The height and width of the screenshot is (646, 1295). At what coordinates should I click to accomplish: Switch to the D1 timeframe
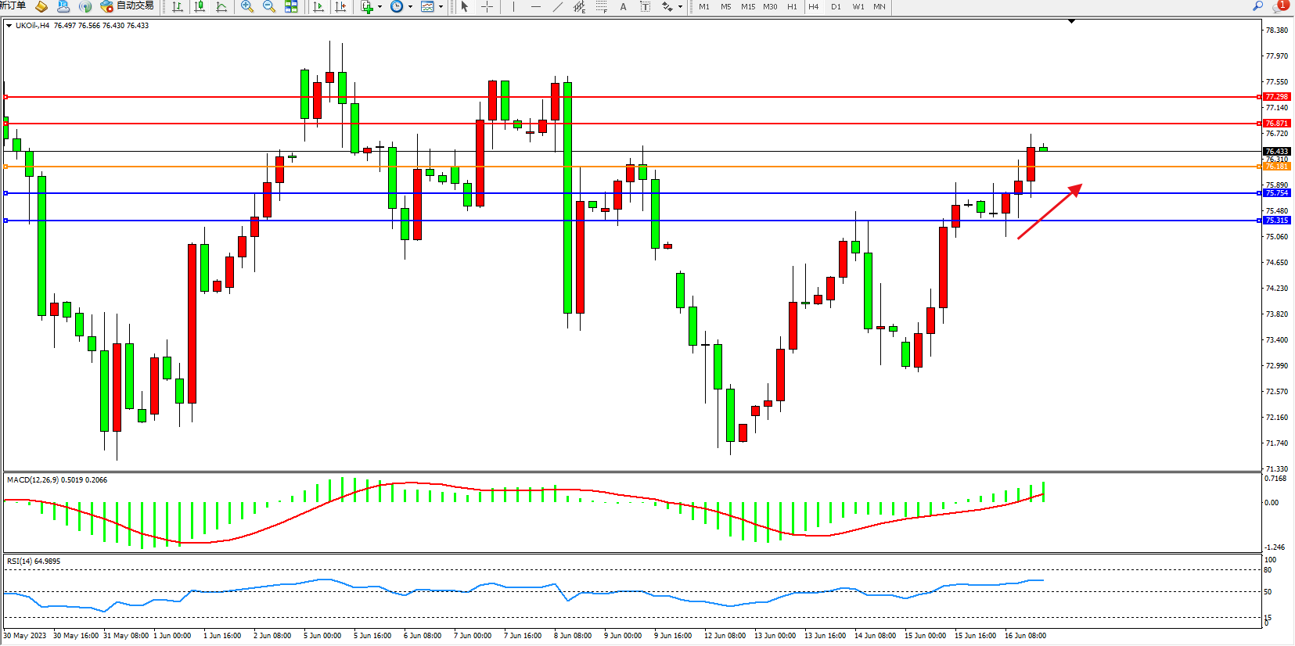click(836, 7)
